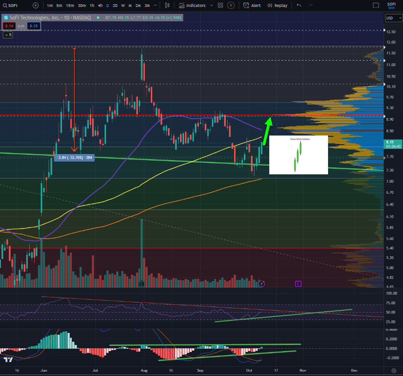
Task: Switch to the monthly M timeframe
Action: click(x=130, y=6)
